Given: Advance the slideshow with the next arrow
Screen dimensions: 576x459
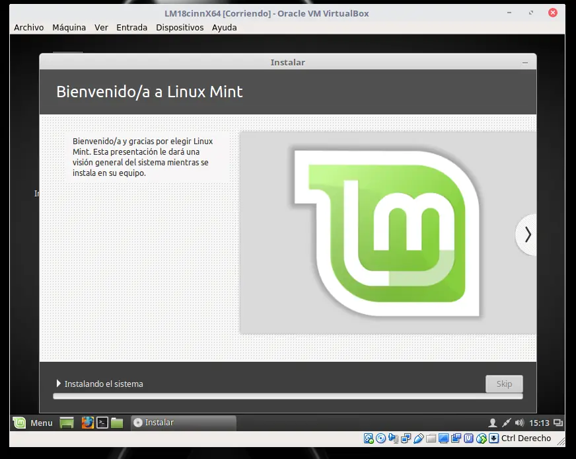Looking at the screenshot, I should (x=527, y=235).
